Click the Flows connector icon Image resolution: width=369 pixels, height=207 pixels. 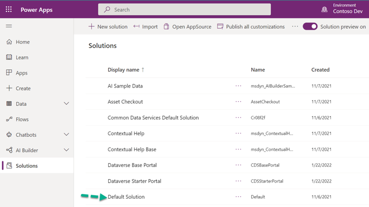click(9, 119)
